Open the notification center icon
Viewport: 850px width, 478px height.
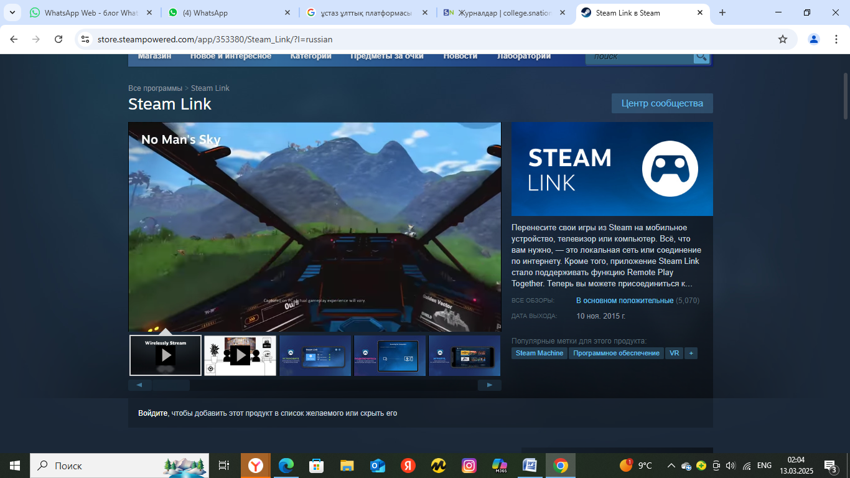point(830,466)
